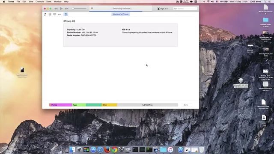Click the Phone Number line
Image resolution: width=274 pixels, height=154 pixels.
(x=82, y=33)
